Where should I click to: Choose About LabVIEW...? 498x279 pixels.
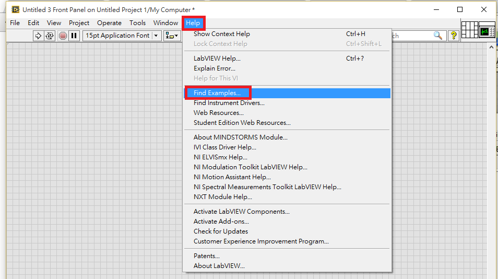[287, 266]
